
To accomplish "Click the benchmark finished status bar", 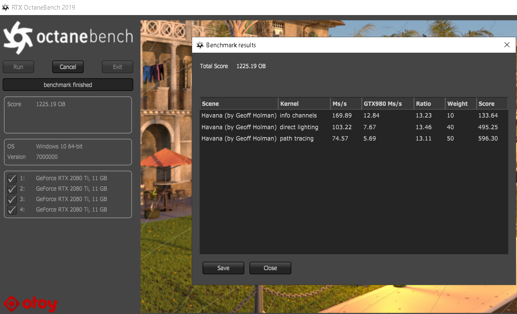I will pyautogui.click(x=68, y=85).
